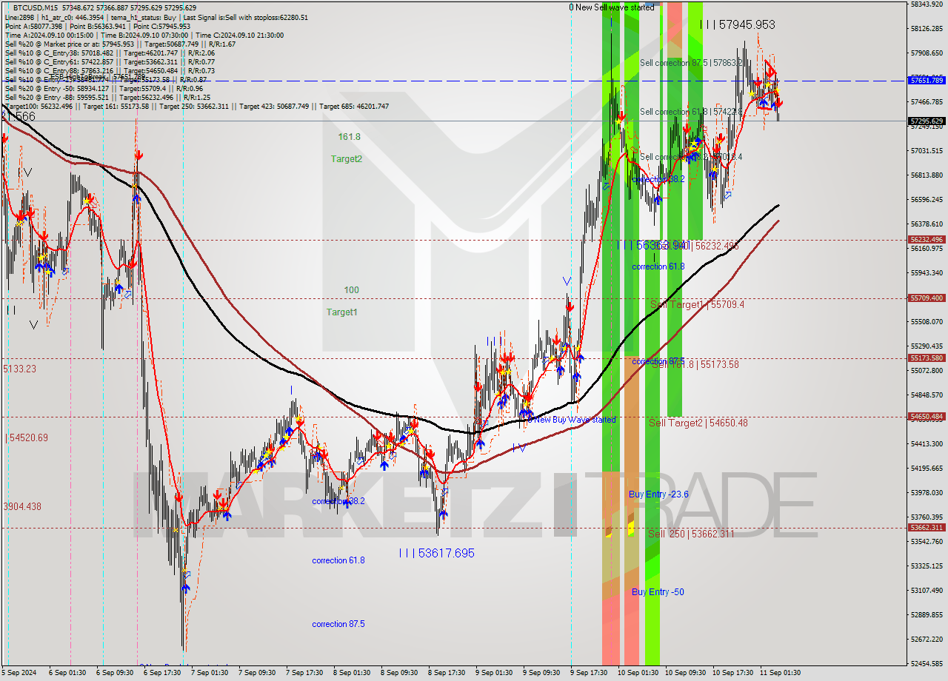
Task: Click the 54195.665 price axis value
Action: pos(927,468)
